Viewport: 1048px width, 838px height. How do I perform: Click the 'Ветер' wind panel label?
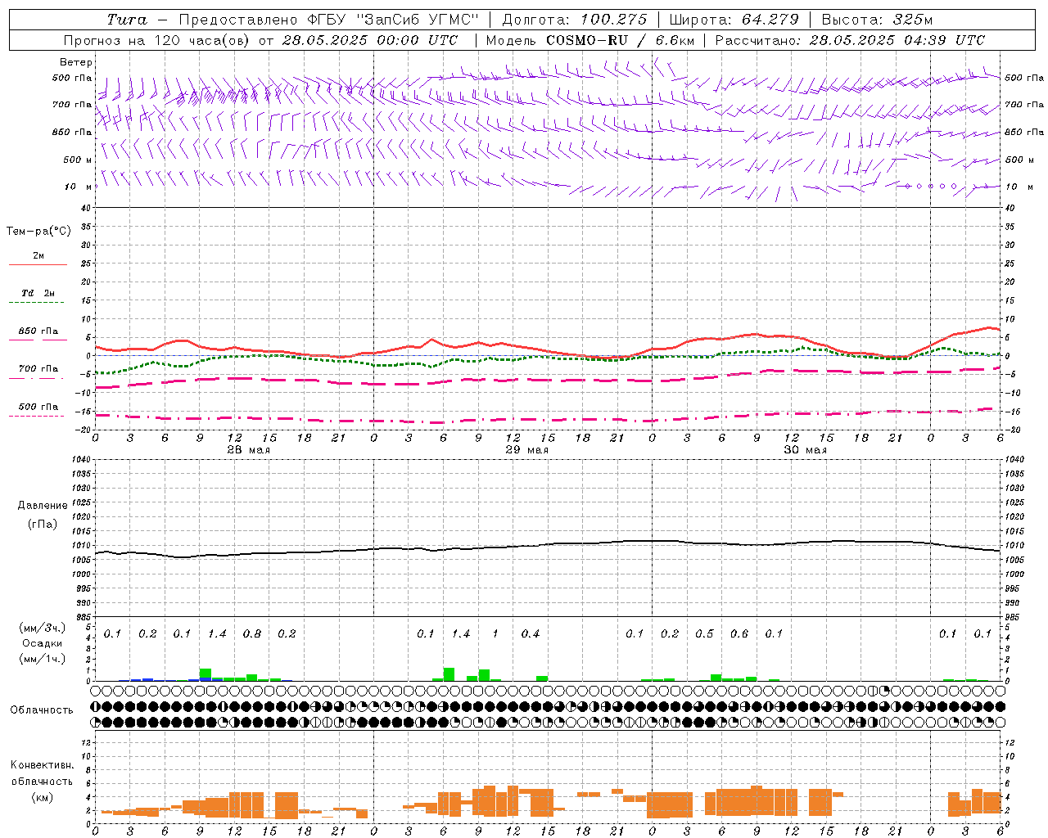[x=76, y=62]
